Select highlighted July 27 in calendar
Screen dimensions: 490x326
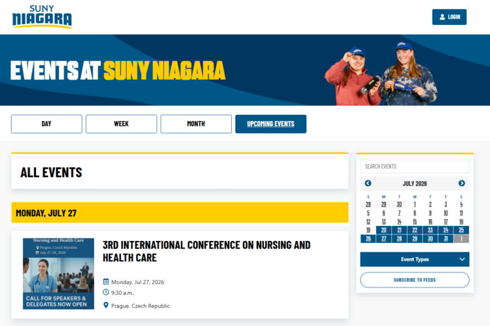click(384, 239)
